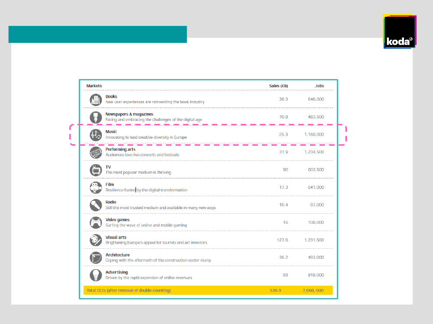Image resolution: width=433 pixels, height=324 pixels.
Task: Select the Visual arts palette icon
Action: pyautogui.click(x=95, y=240)
